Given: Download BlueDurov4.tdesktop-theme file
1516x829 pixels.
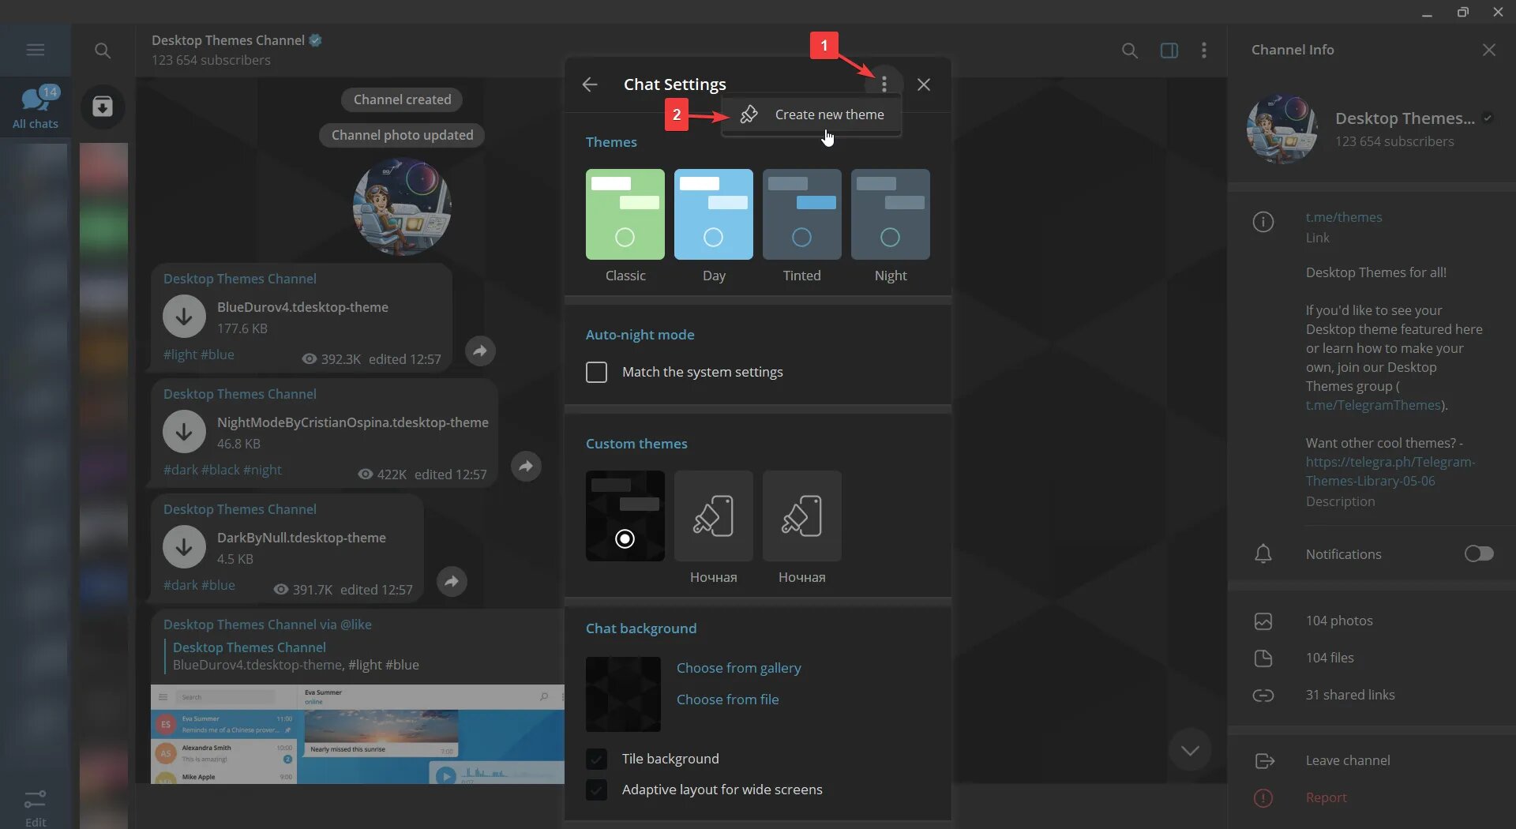Looking at the screenshot, I should click(x=184, y=316).
